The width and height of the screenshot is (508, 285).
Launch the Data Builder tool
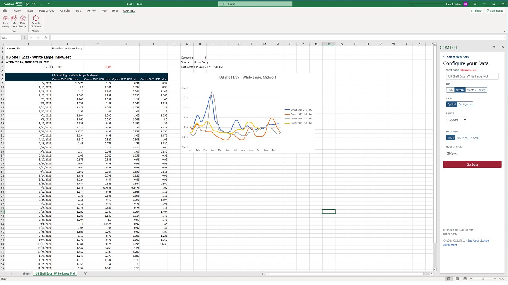click(23, 22)
